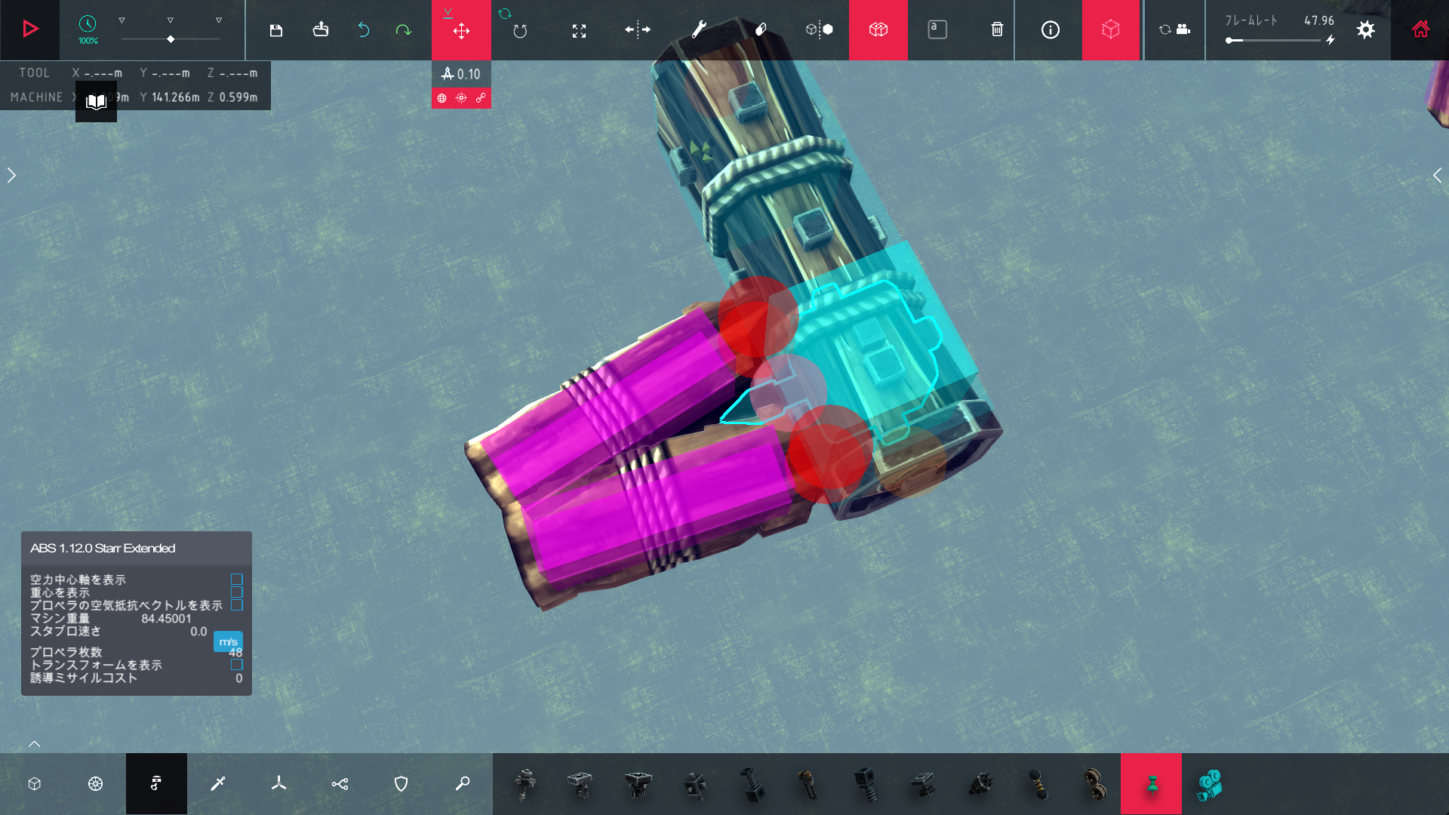Click the trash can delete tool
This screenshot has height=815, width=1449.
pos(997,30)
